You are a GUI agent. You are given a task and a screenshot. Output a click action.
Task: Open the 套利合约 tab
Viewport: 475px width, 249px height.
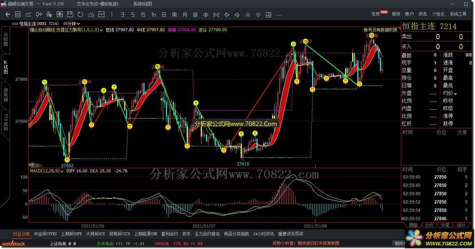pos(169,234)
